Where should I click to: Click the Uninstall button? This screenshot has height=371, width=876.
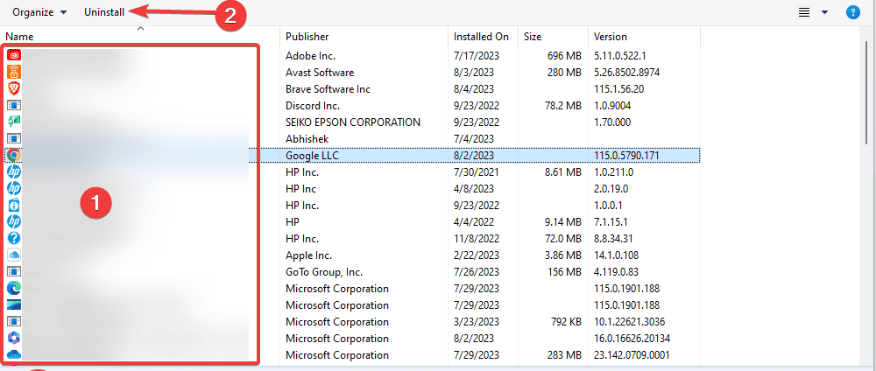pos(104,12)
